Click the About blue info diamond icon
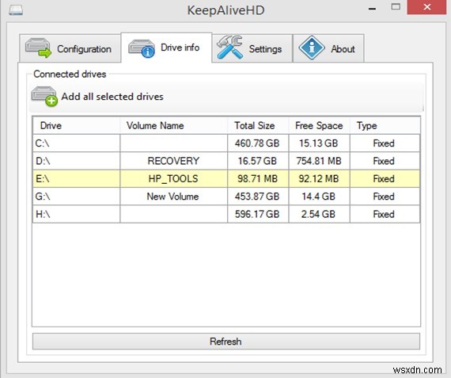Screen dimensions: 451x378 pyautogui.click(x=312, y=48)
